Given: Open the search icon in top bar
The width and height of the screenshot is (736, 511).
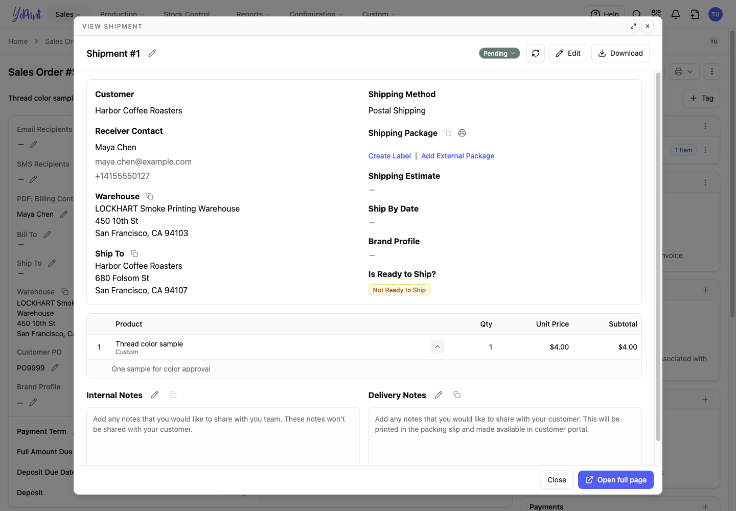Looking at the screenshot, I should (x=636, y=14).
